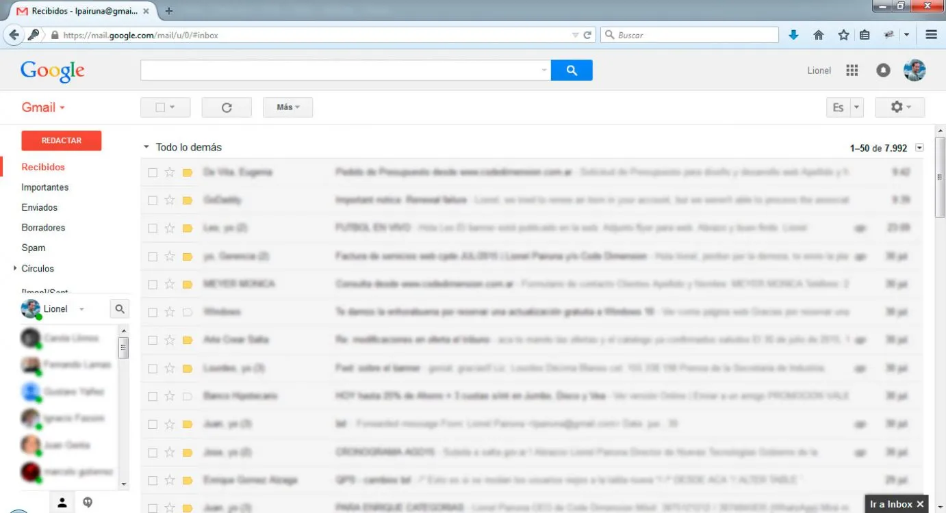This screenshot has width=946, height=513.
Task: Tick the Windows email checkbox
Action: coord(153,313)
